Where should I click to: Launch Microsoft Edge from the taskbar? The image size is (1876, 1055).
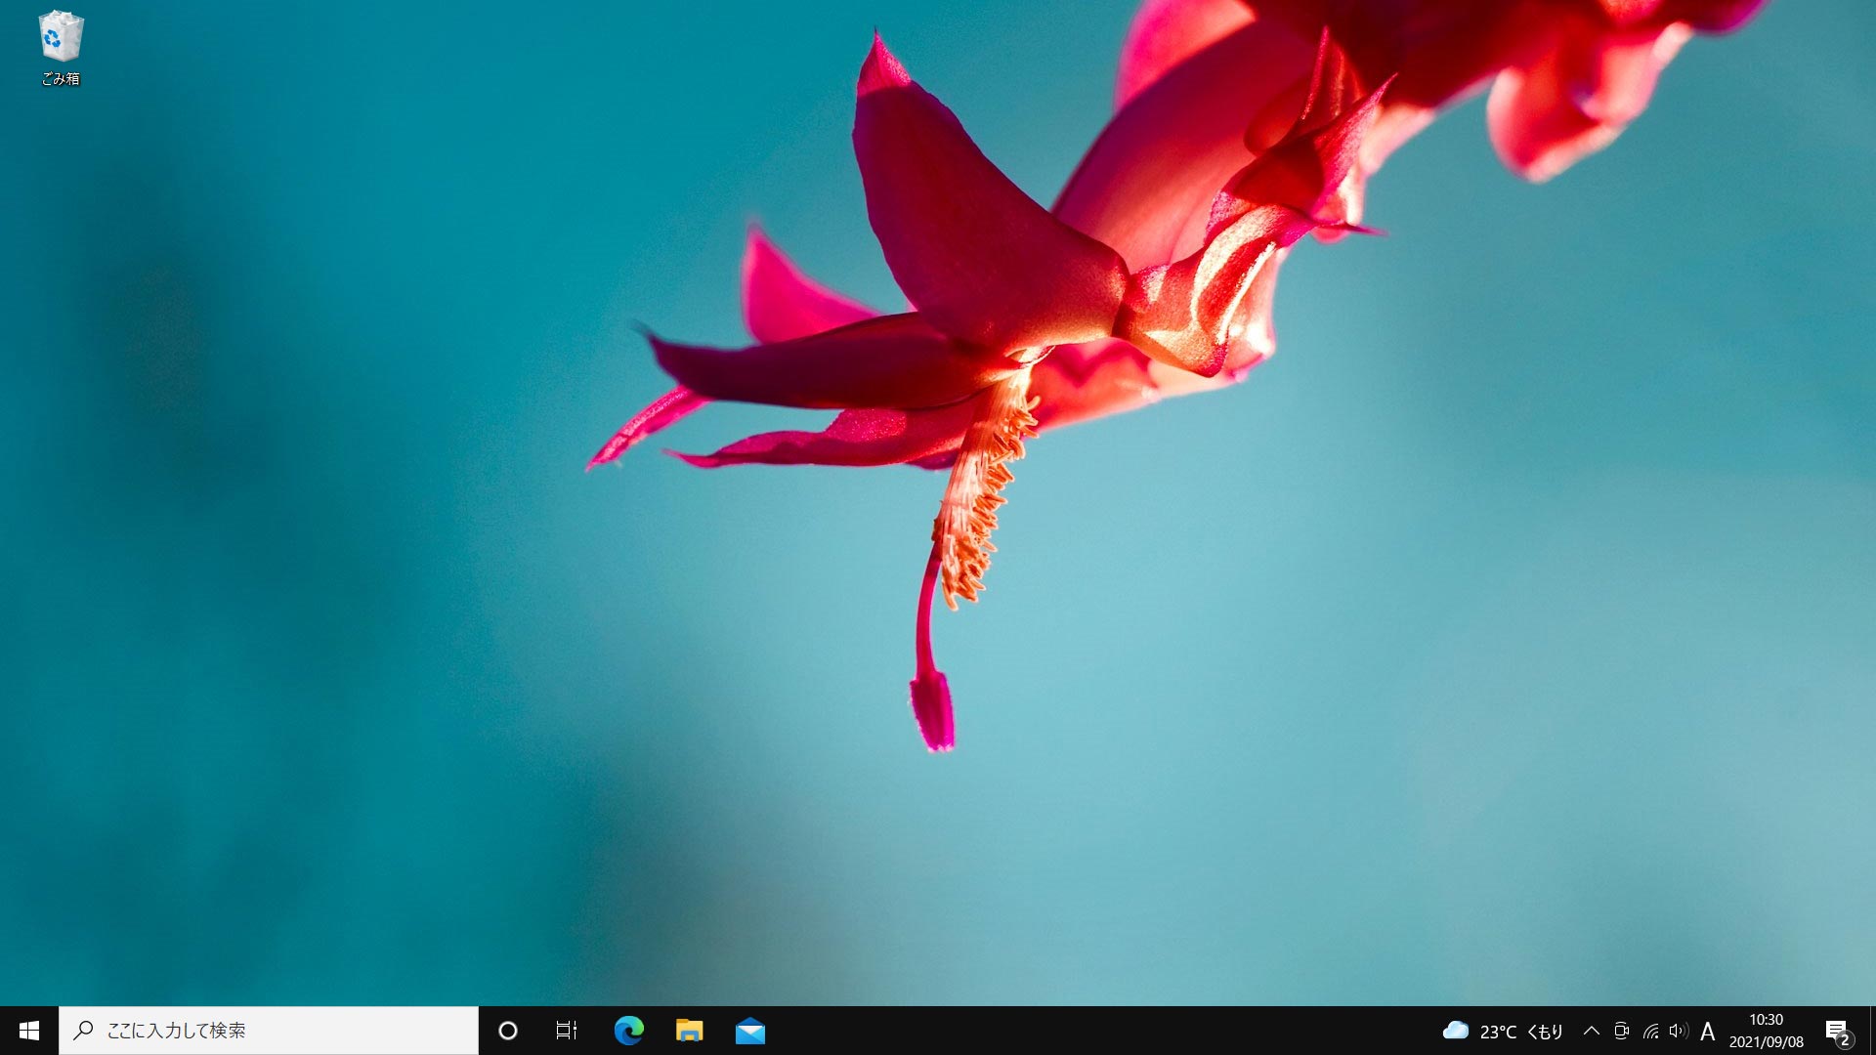(628, 1031)
